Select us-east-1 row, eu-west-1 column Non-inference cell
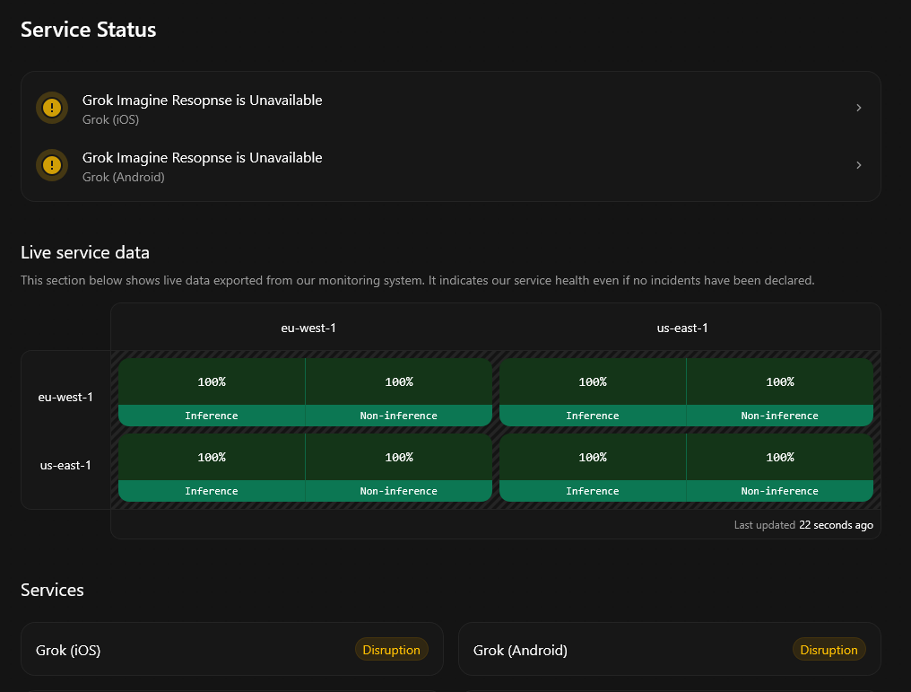The width and height of the screenshot is (911, 692). pos(398,468)
